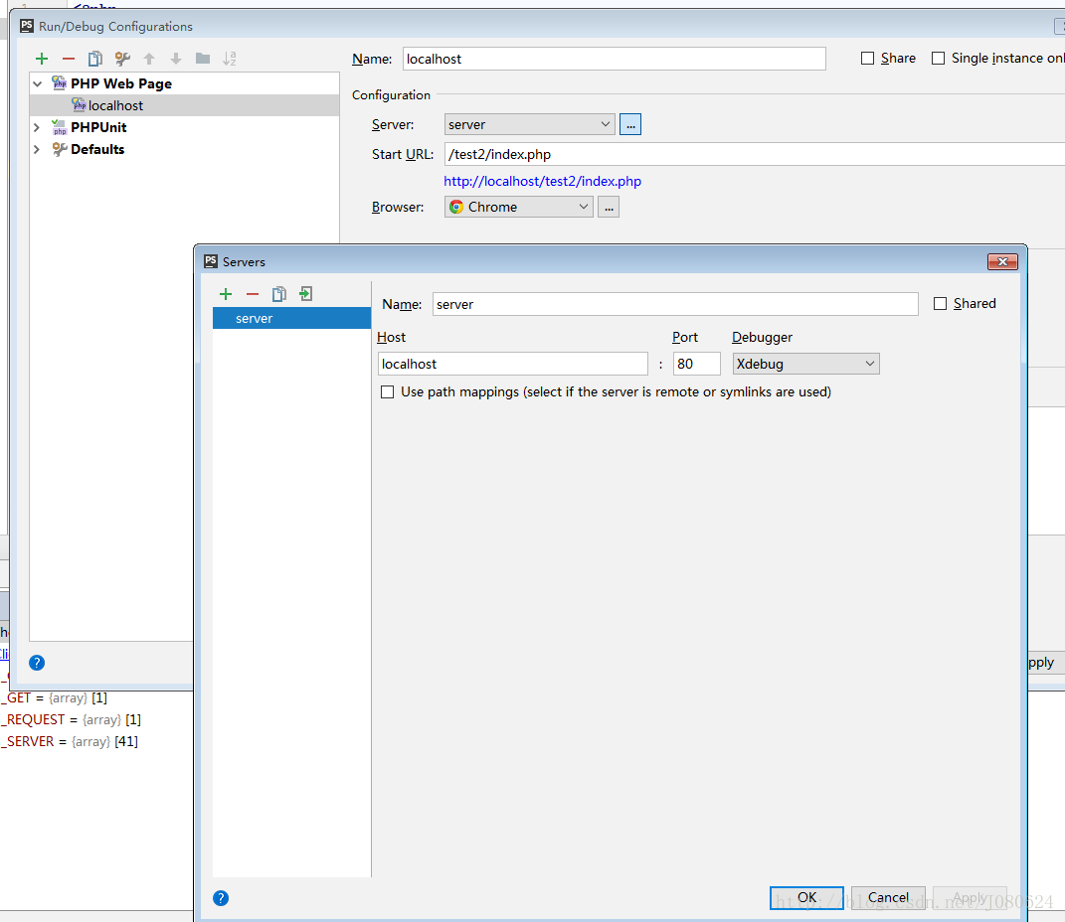Expand Defaults tree node
Viewport: 1065px width, 922px height.
coord(38,149)
